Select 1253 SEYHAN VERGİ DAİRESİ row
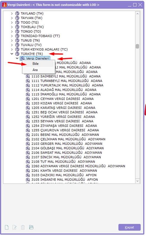 coord(62,121)
